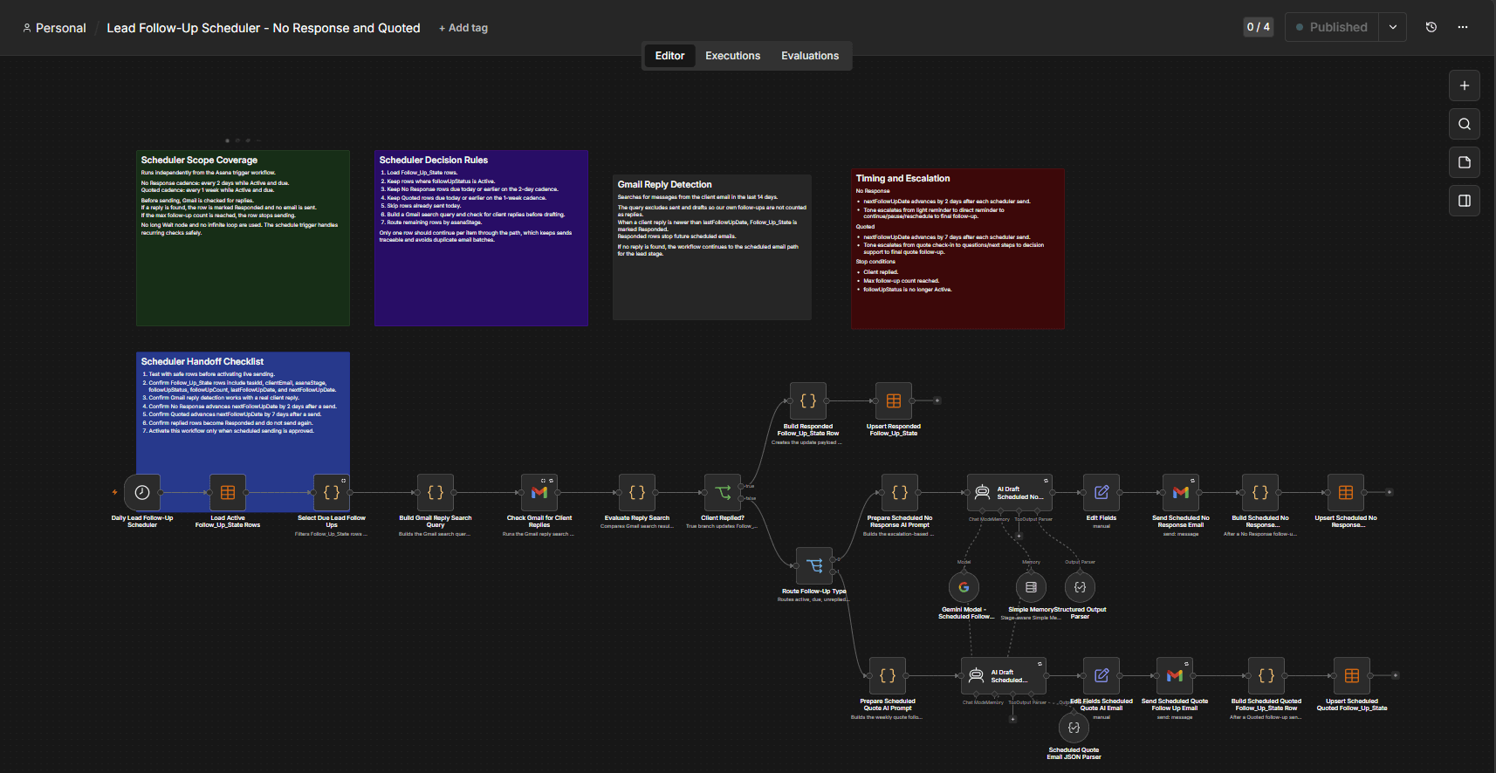Click the workflow title to rename
Viewport: 1496px width, 773px height.
(264, 28)
